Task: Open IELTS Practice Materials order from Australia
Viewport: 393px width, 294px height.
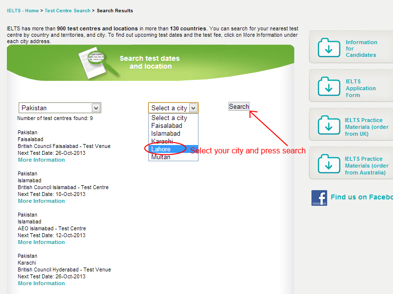Action: (366, 166)
